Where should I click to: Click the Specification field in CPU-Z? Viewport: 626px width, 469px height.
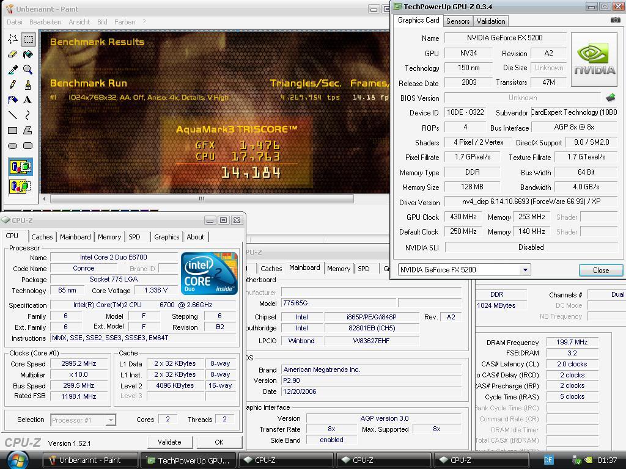click(143, 305)
